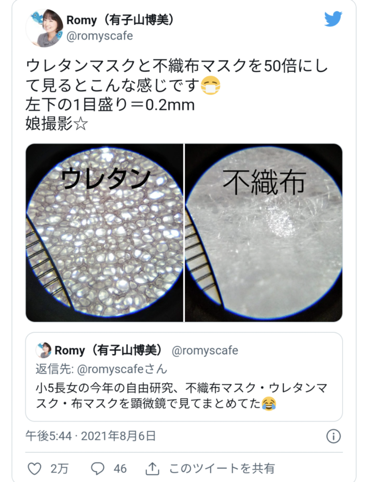Click author name Romy（有子山博美） at top
Screen dimensions: 367x482
(120, 19)
